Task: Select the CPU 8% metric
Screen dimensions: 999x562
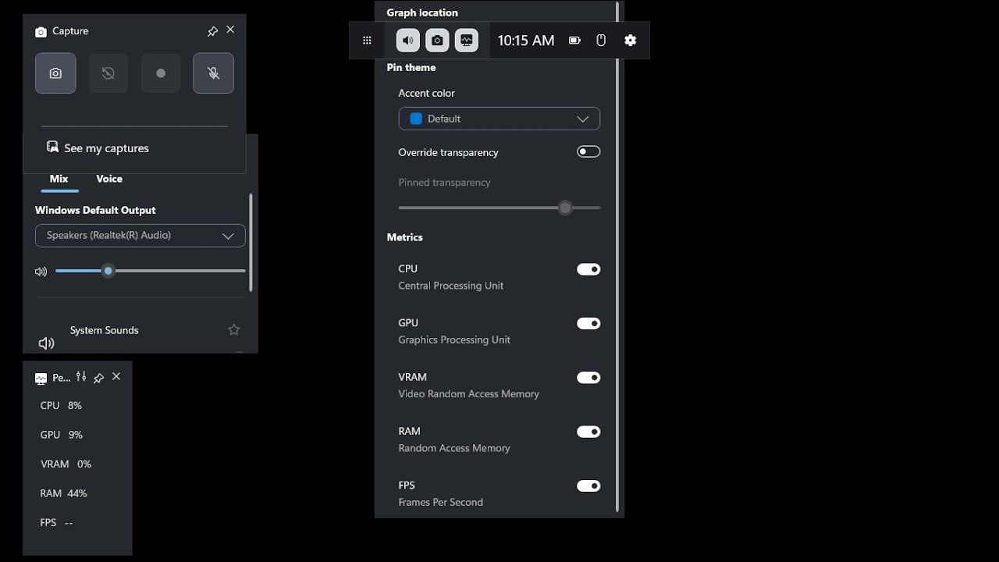Action: [61, 406]
